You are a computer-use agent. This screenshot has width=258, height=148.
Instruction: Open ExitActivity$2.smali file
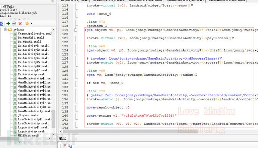(33, 50)
